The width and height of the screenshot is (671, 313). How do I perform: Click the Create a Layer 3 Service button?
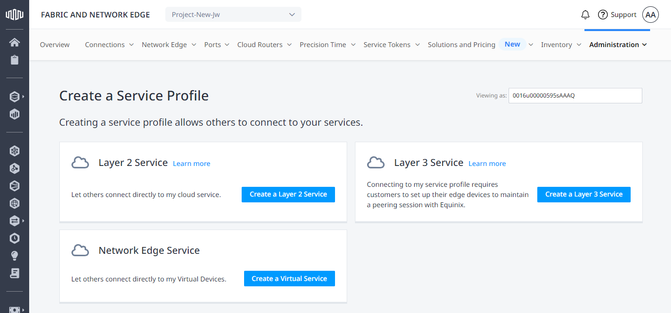[584, 194]
